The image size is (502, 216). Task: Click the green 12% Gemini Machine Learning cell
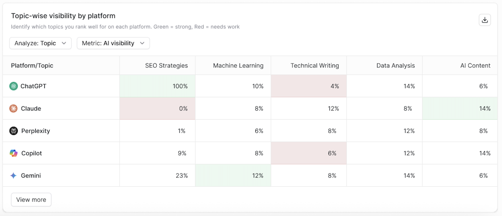233,176
